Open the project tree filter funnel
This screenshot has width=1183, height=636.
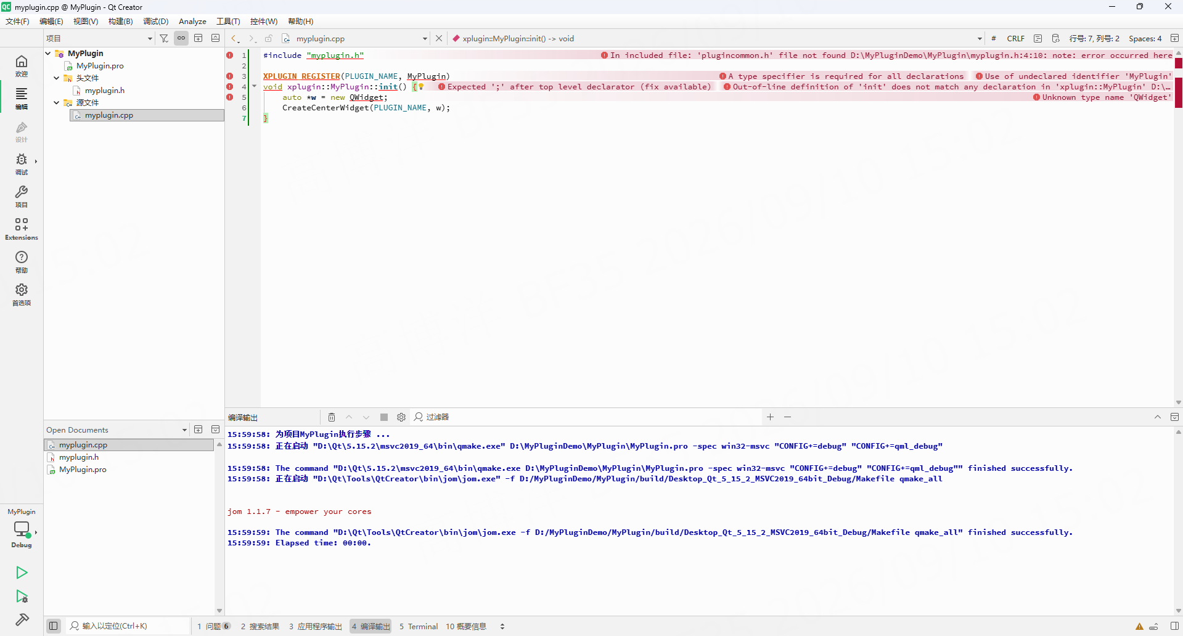(164, 38)
